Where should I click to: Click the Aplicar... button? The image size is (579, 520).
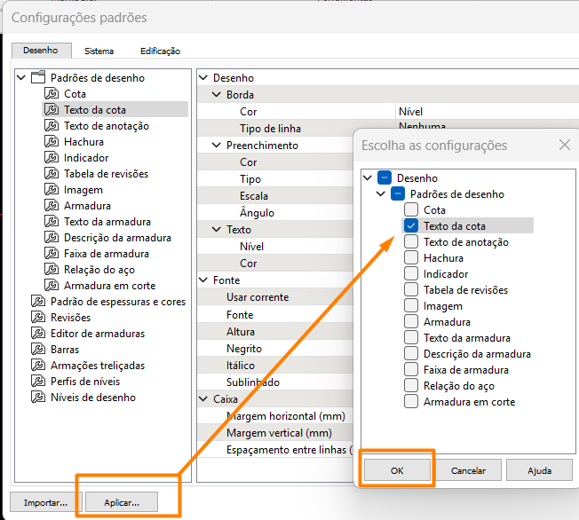point(121,502)
